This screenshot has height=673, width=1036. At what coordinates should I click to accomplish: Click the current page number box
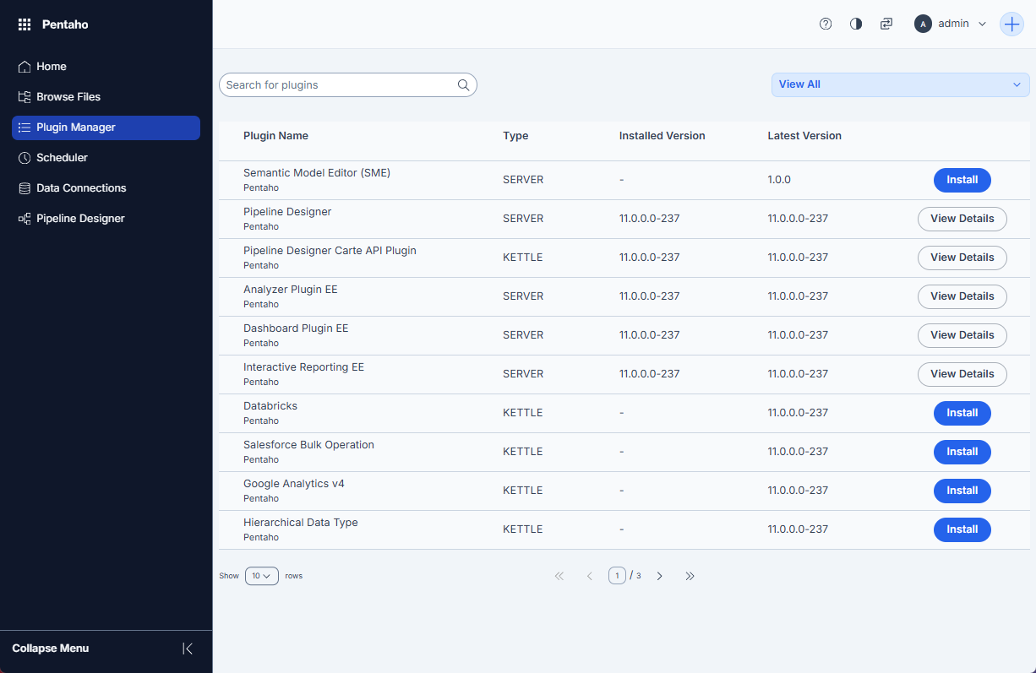[x=617, y=576]
